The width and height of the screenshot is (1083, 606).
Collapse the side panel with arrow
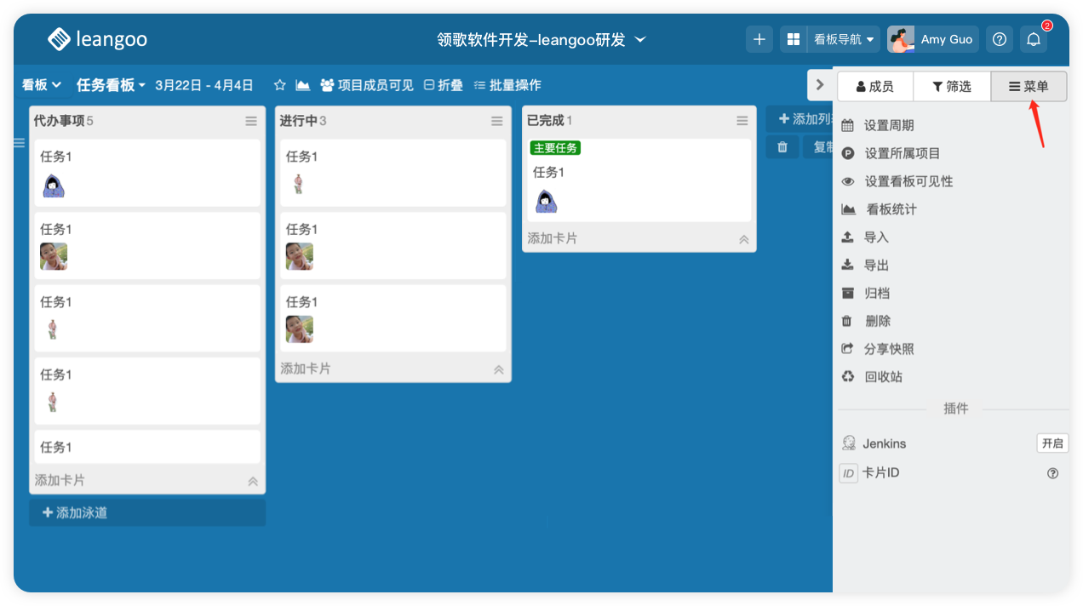tap(819, 85)
